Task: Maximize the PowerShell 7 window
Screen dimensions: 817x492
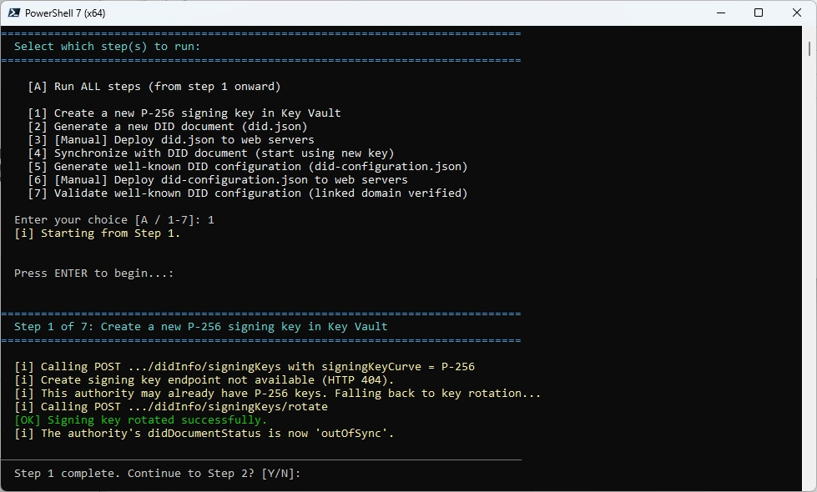Action: tap(758, 13)
